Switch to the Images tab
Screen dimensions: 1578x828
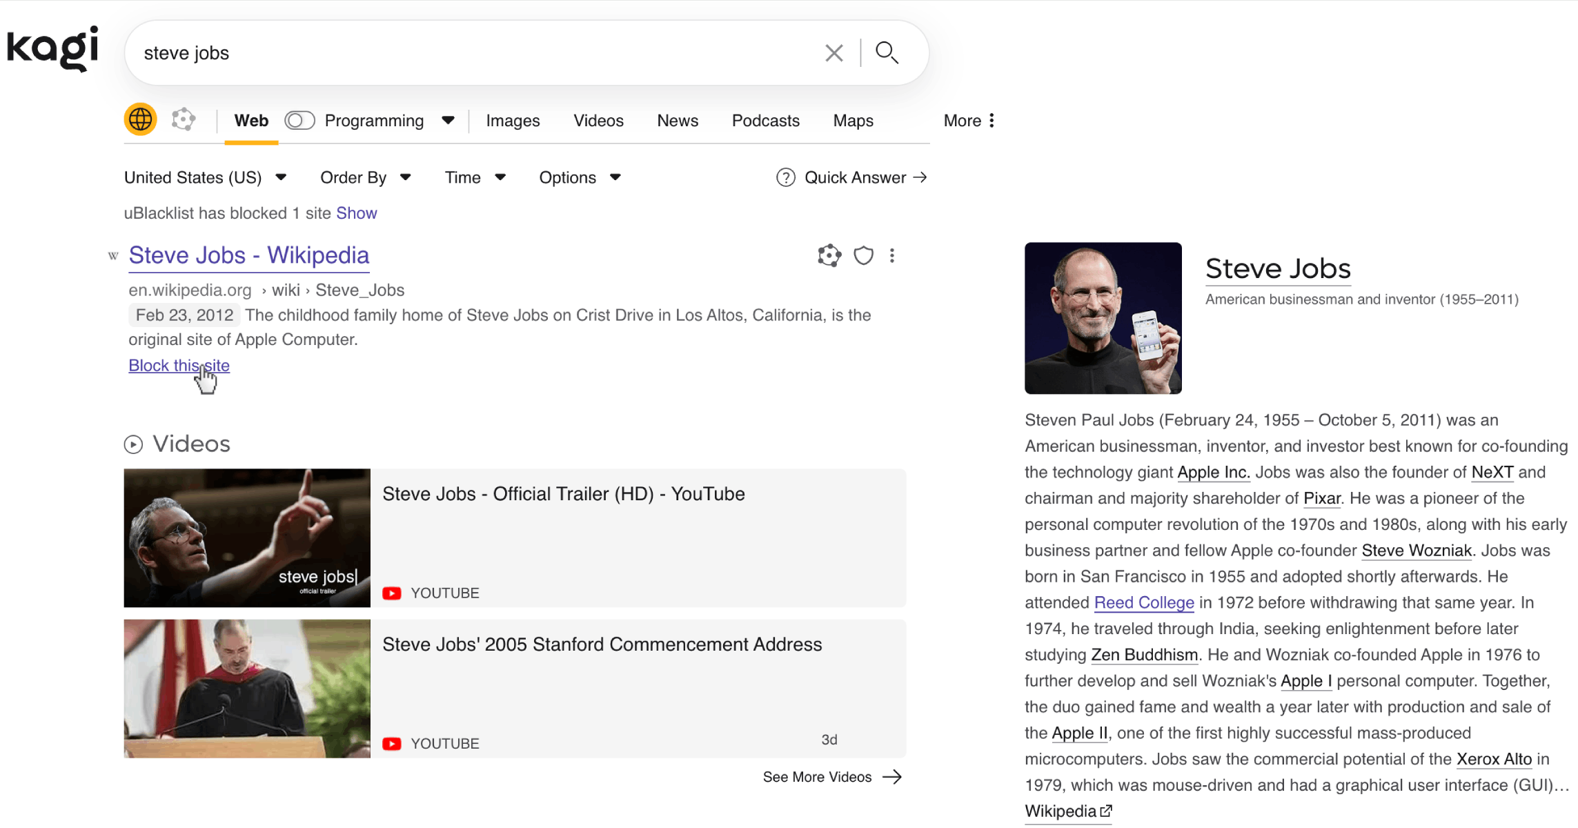click(513, 121)
